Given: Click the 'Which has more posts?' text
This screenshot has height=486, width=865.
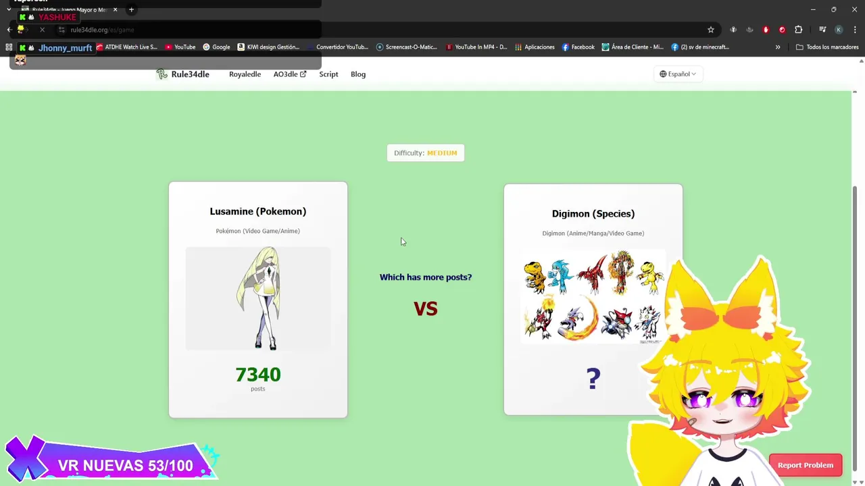Looking at the screenshot, I should pos(426,277).
